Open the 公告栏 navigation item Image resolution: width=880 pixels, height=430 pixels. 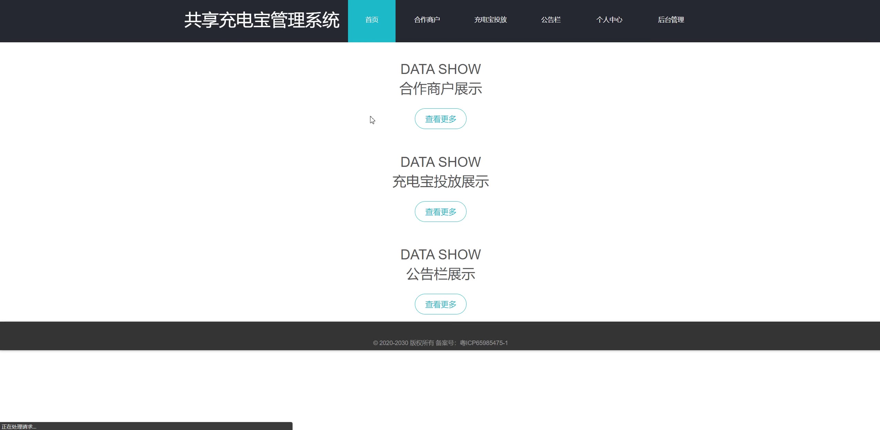point(551,20)
